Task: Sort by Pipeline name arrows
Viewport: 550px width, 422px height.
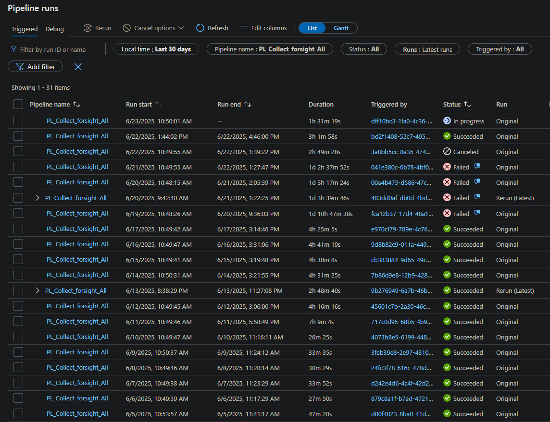Action: point(76,104)
